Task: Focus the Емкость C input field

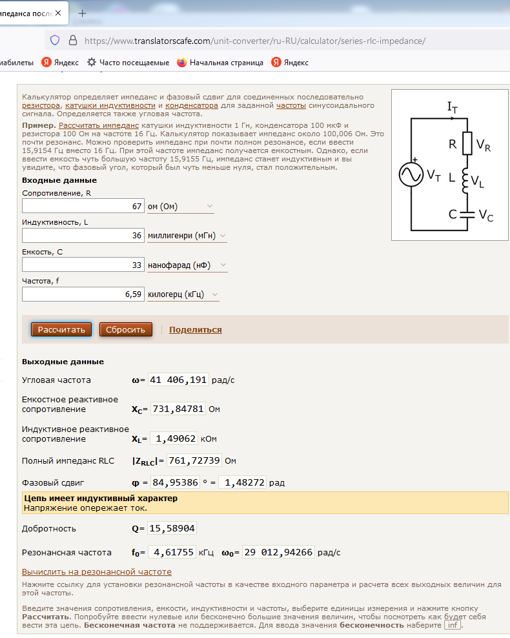Action: [83, 265]
